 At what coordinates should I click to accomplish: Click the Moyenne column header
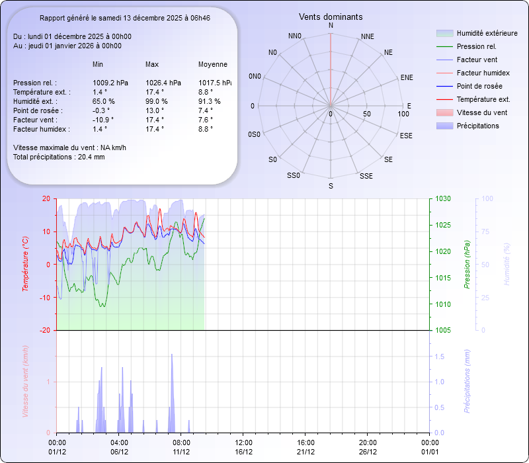[x=212, y=64]
